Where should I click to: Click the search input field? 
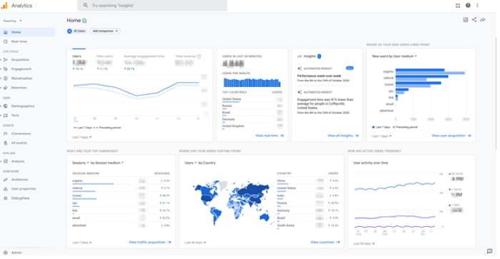[x=152, y=6]
